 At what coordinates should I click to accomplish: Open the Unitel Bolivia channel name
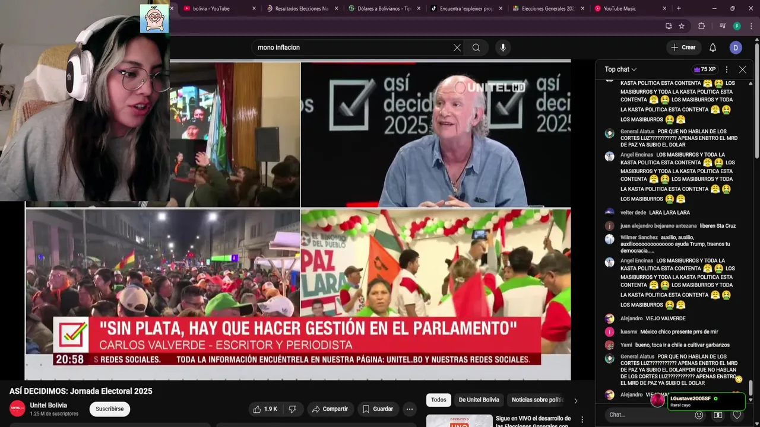(49, 405)
